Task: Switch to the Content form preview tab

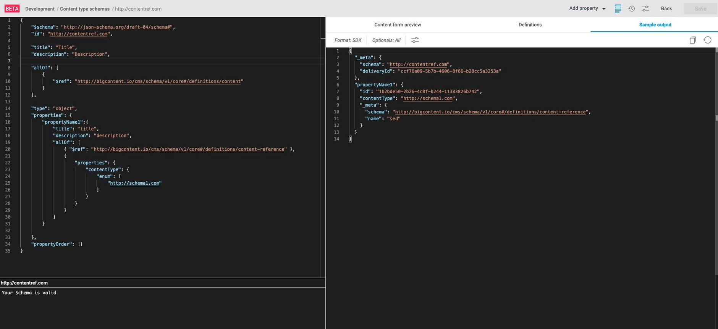Action: (x=398, y=25)
